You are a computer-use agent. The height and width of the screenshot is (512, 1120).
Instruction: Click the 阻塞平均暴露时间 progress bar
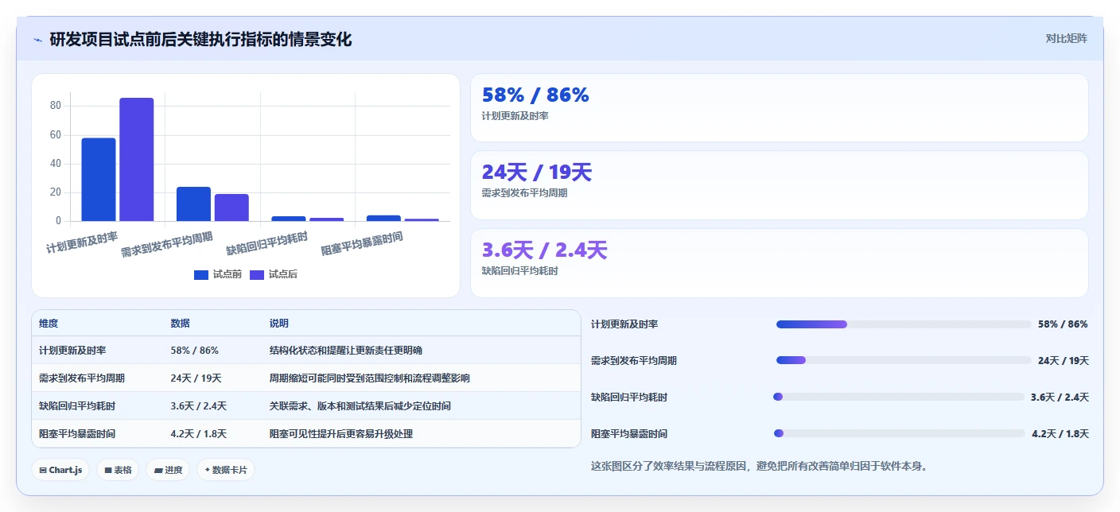899,433
